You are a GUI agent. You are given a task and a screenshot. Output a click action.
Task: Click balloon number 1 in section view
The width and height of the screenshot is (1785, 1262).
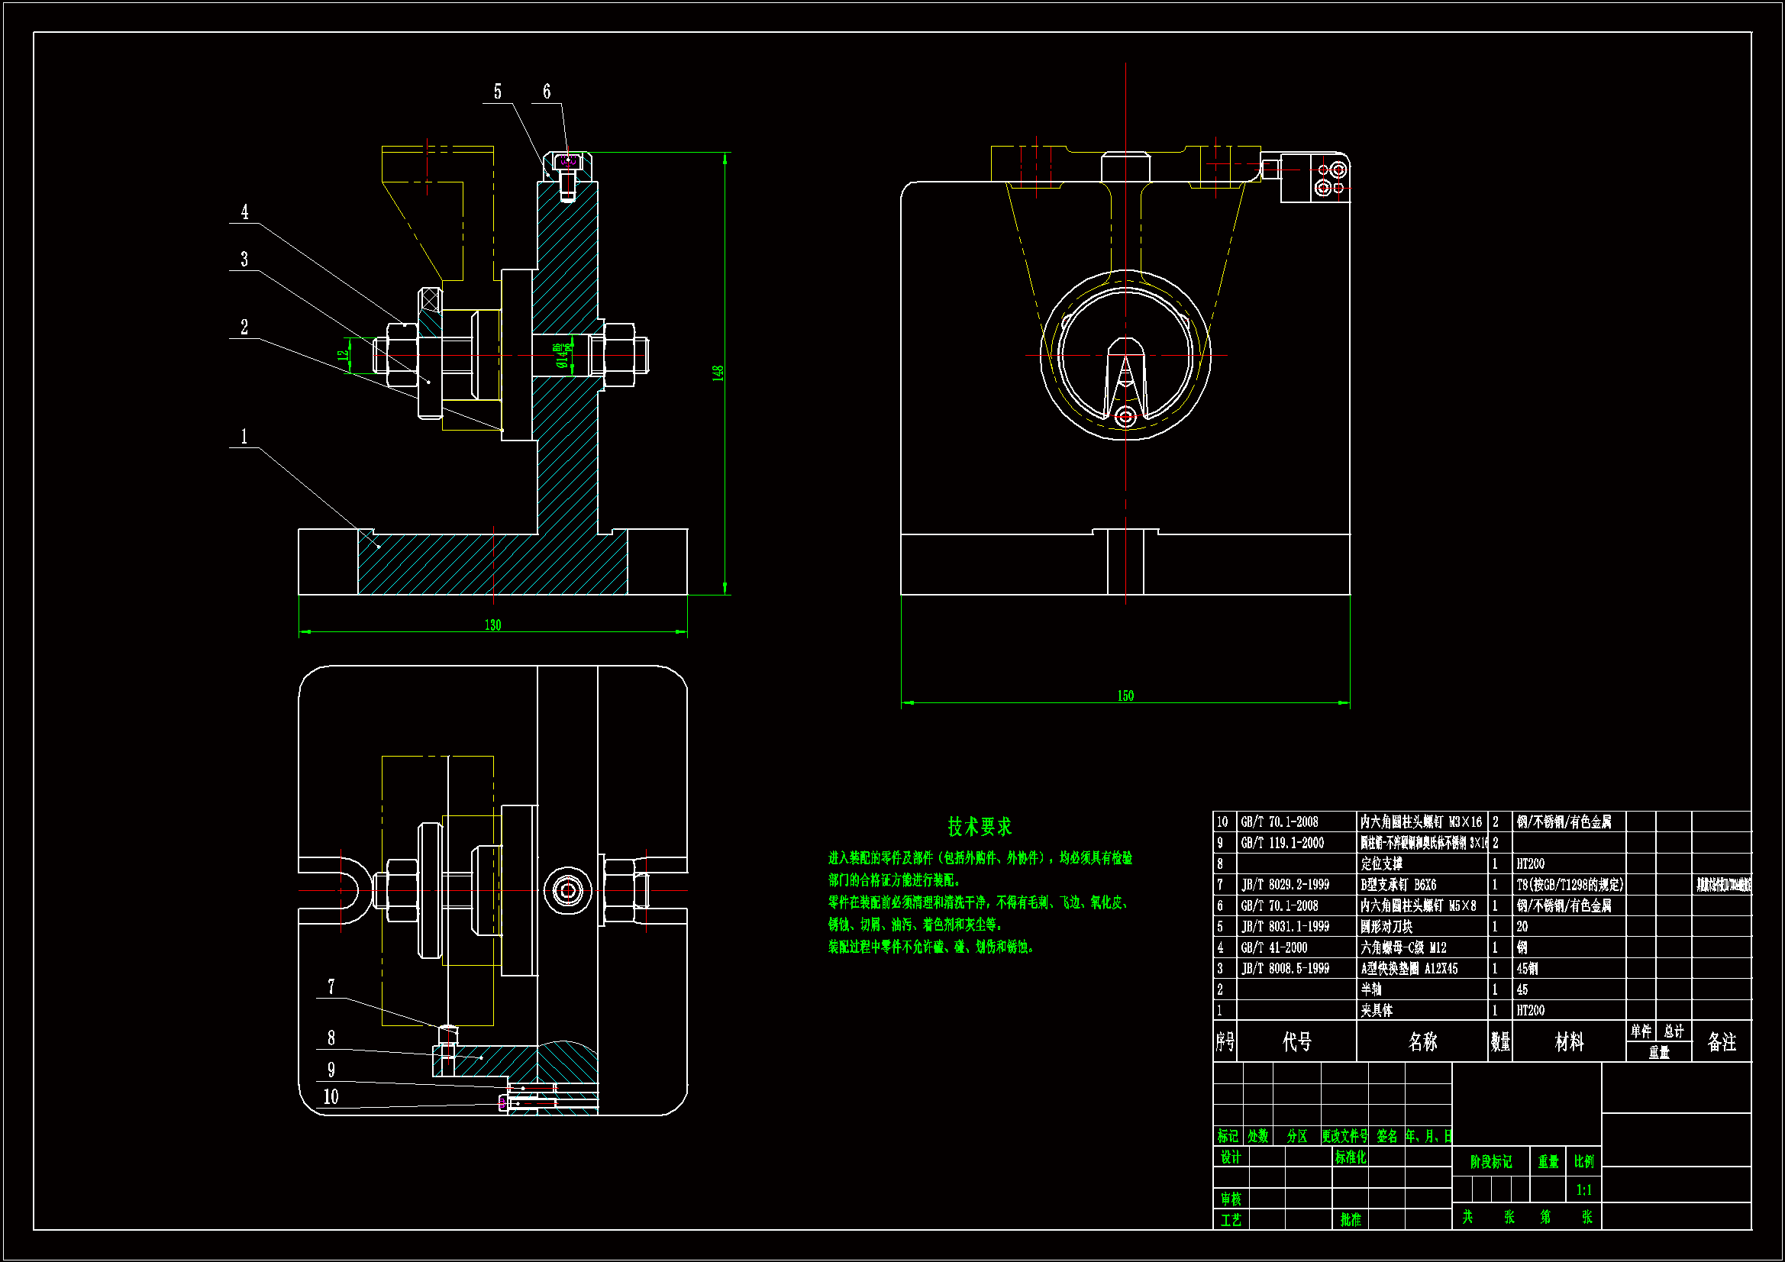click(244, 436)
